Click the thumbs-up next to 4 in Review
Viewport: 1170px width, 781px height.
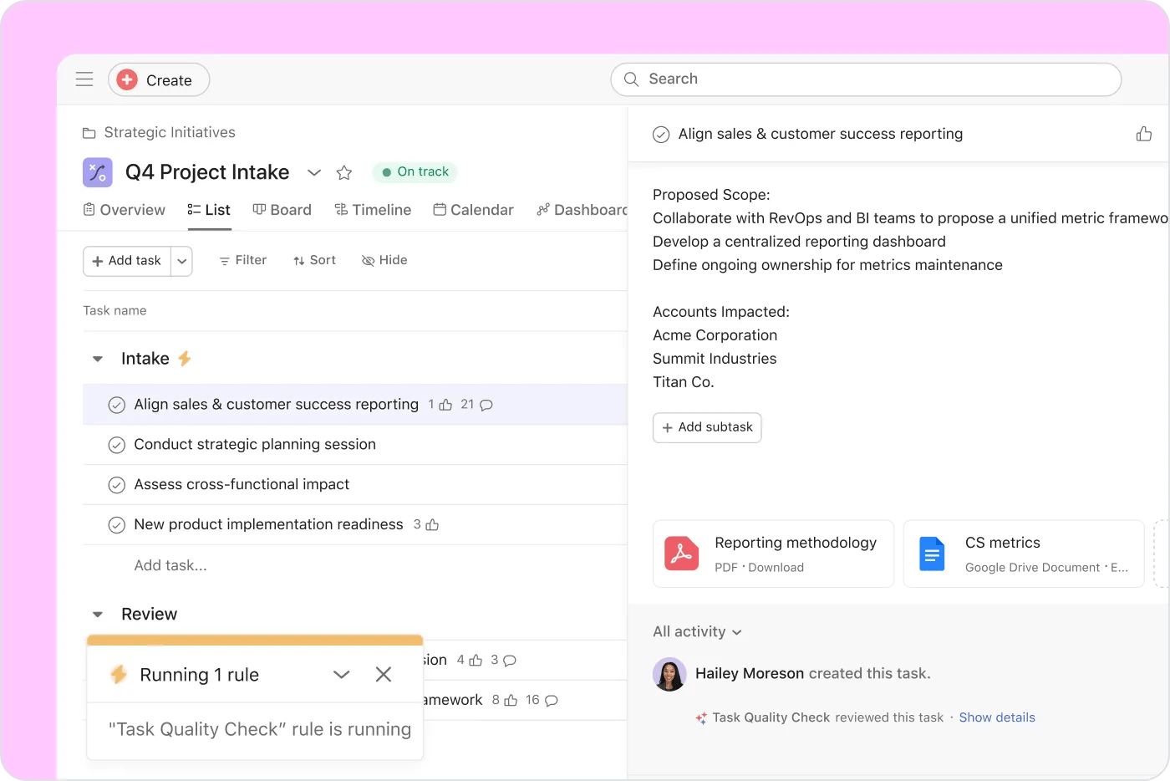coord(476,661)
